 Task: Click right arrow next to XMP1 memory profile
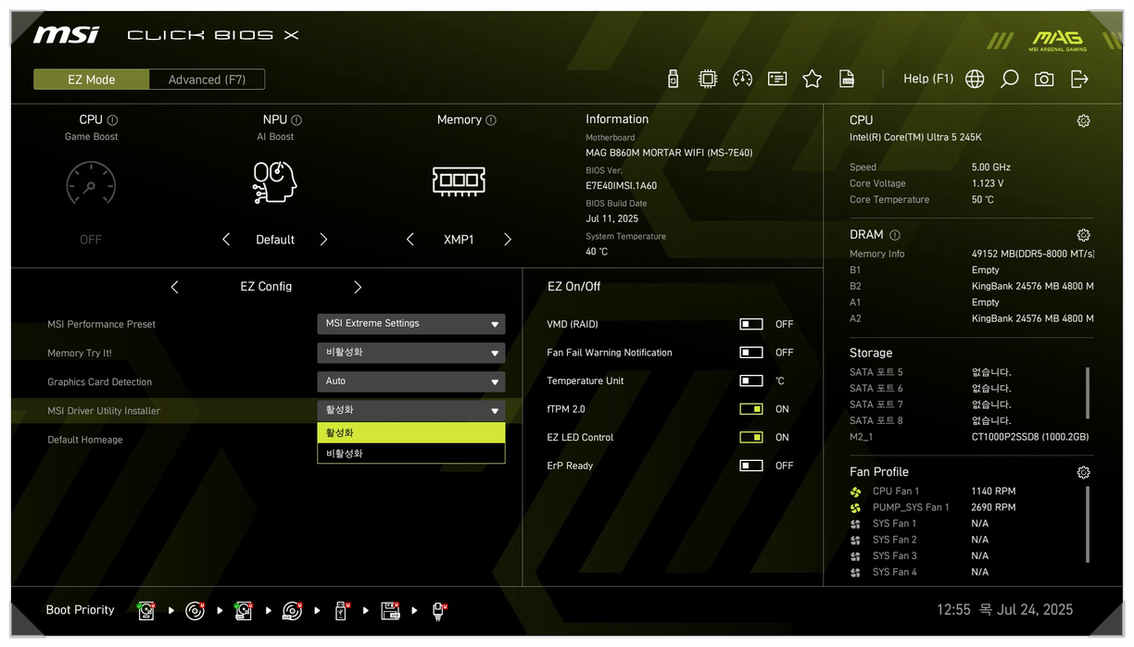pos(508,240)
